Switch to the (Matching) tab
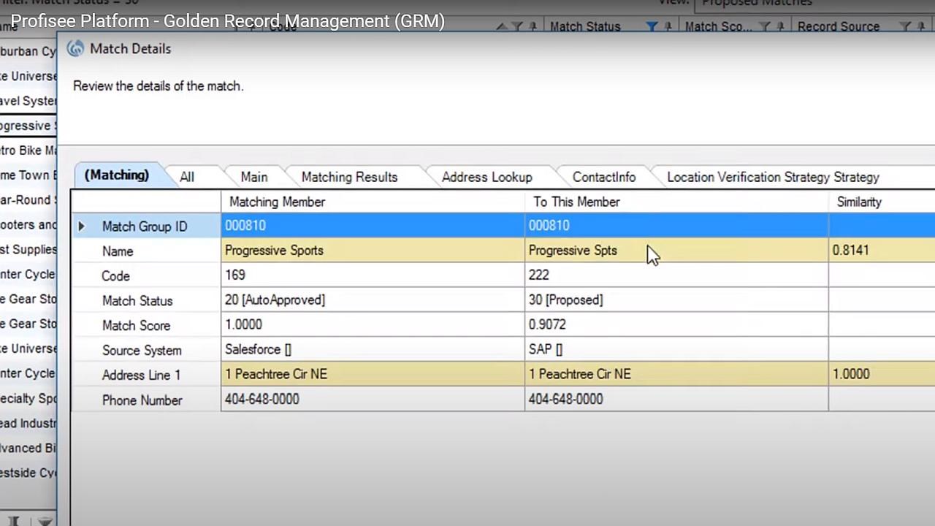 [117, 175]
